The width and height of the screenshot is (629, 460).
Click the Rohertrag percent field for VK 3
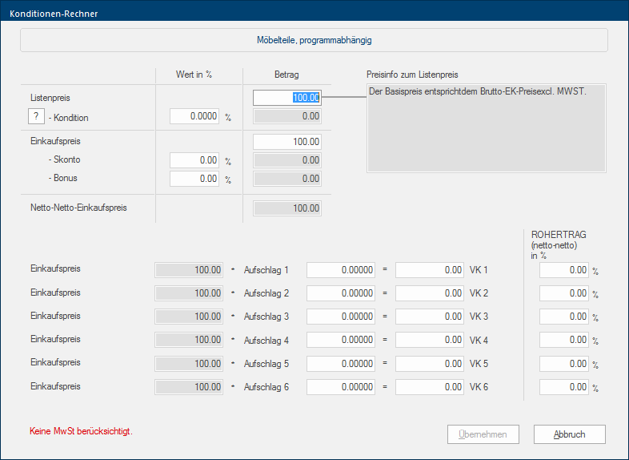tap(564, 317)
